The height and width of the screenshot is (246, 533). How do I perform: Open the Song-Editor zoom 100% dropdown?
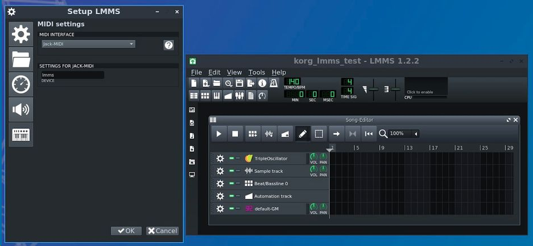click(x=404, y=134)
